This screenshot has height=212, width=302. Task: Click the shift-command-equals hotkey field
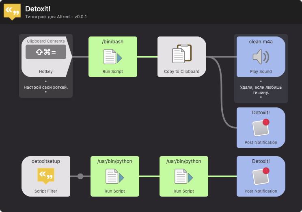(x=46, y=52)
